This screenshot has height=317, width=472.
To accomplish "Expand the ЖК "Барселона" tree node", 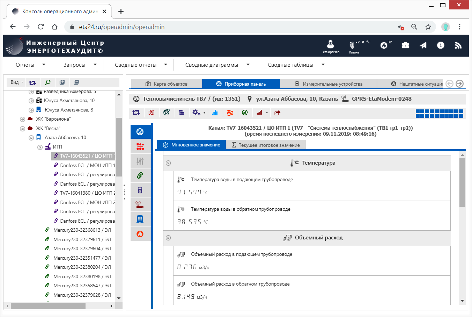I will 22,119.
